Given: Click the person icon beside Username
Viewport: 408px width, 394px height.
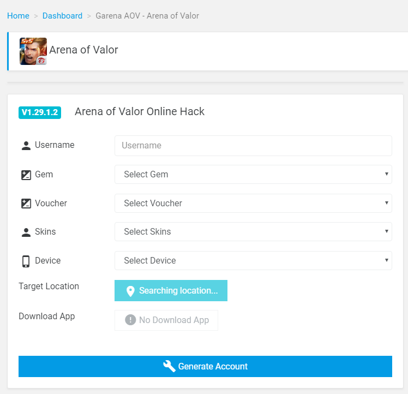Looking at the screenshot, I should pyautogui.click(x=26, y=146).
